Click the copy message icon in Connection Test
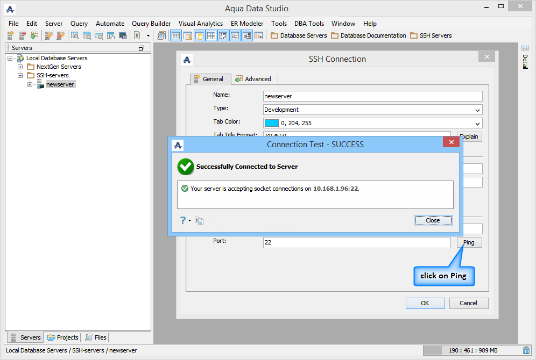Image resolution: width=536 pixels, height=360 pixels. 199,221
